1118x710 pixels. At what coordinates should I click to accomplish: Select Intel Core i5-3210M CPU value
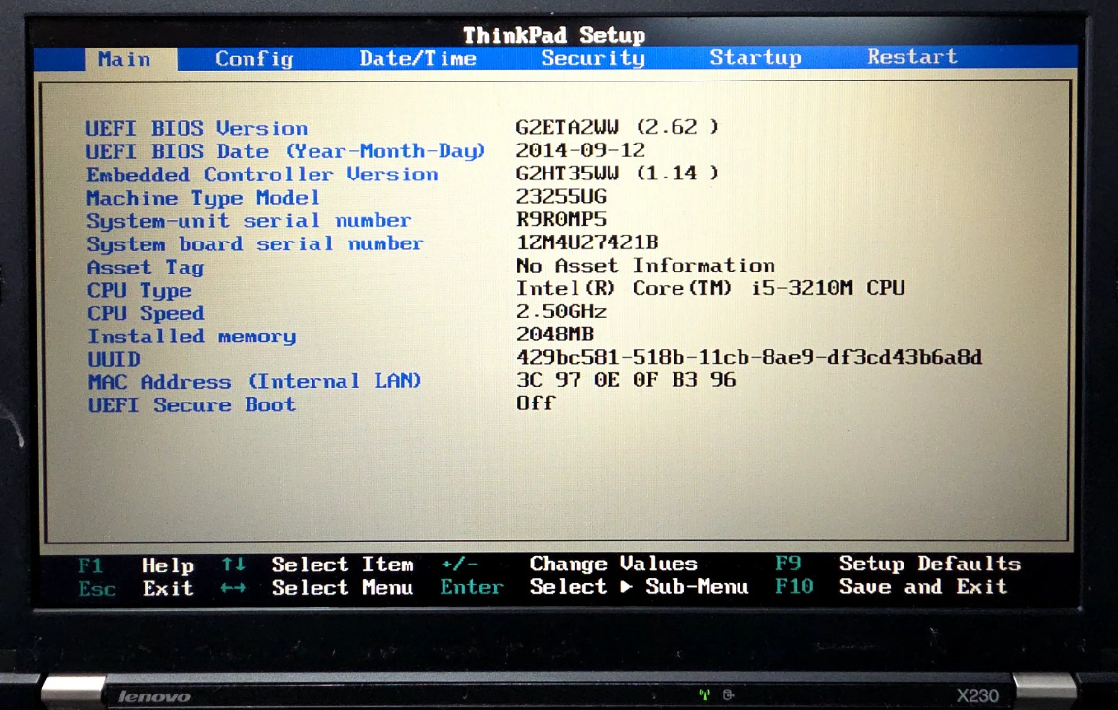click(710, 288)
